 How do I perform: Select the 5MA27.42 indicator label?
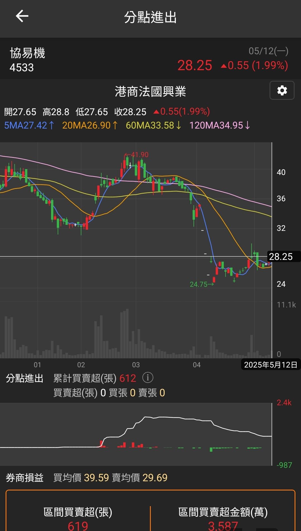[x=29, y=125]
